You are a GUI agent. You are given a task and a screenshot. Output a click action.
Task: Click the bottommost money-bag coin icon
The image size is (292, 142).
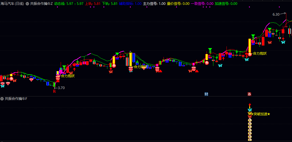(250, 139)
